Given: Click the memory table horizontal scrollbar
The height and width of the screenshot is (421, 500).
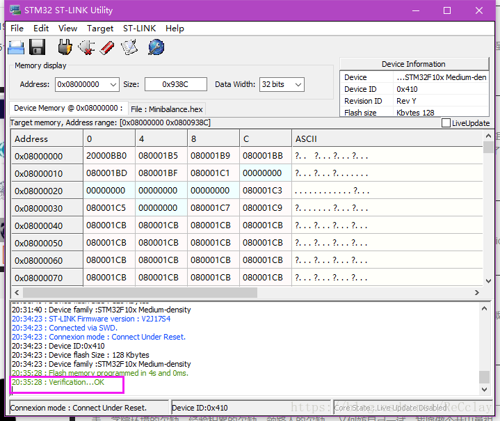Looking at the screenshot, I should coord(139,293).
